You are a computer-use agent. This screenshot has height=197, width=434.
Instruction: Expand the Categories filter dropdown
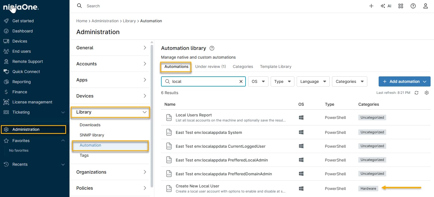click(349, 81)
